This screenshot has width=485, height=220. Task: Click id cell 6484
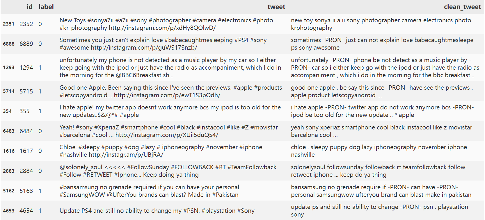(26, 131)
